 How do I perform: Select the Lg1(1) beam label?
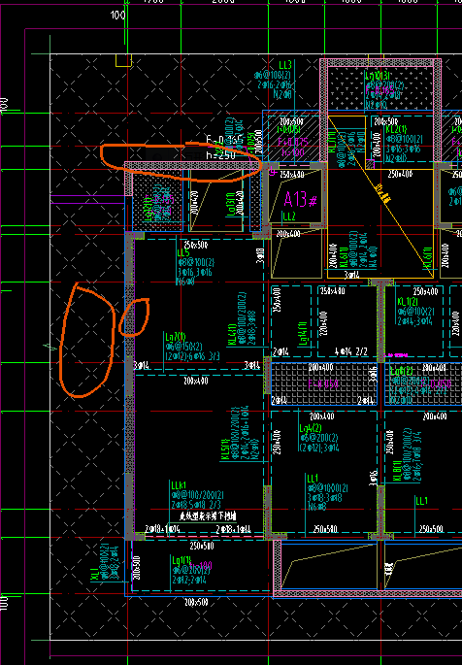click(x=181, y=561)
